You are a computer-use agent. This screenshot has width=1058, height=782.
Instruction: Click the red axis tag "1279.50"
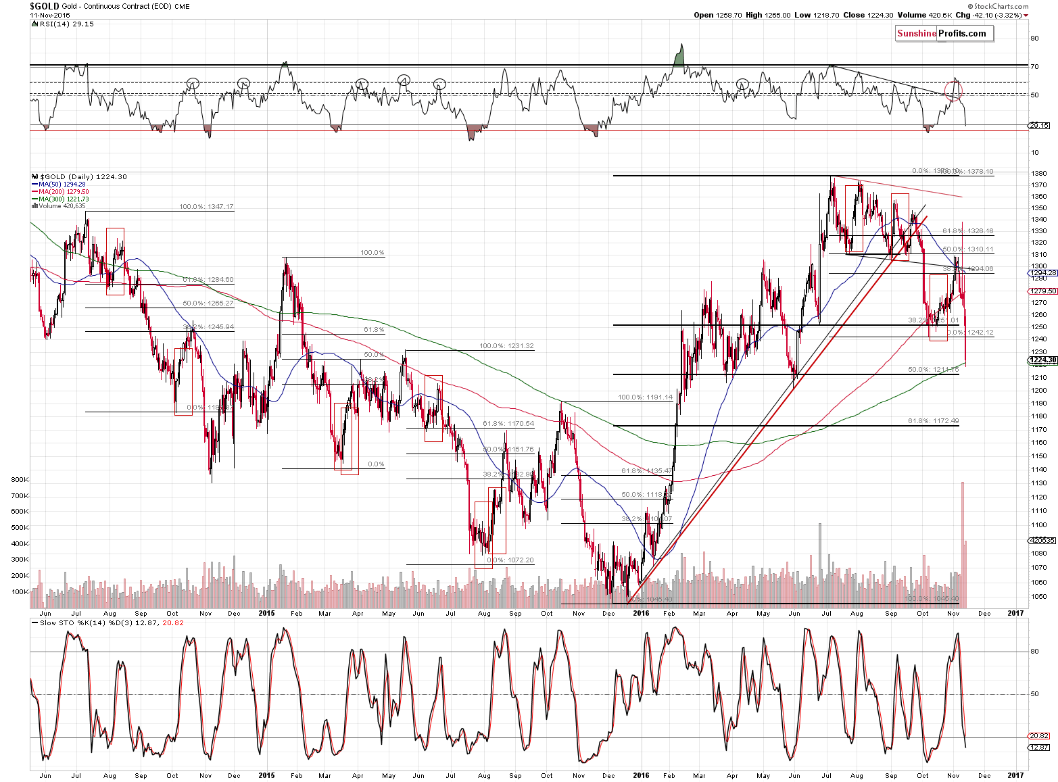(x=1042, y=291)
